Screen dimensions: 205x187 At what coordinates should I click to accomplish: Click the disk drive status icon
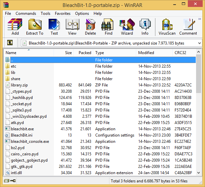point(6,181)
